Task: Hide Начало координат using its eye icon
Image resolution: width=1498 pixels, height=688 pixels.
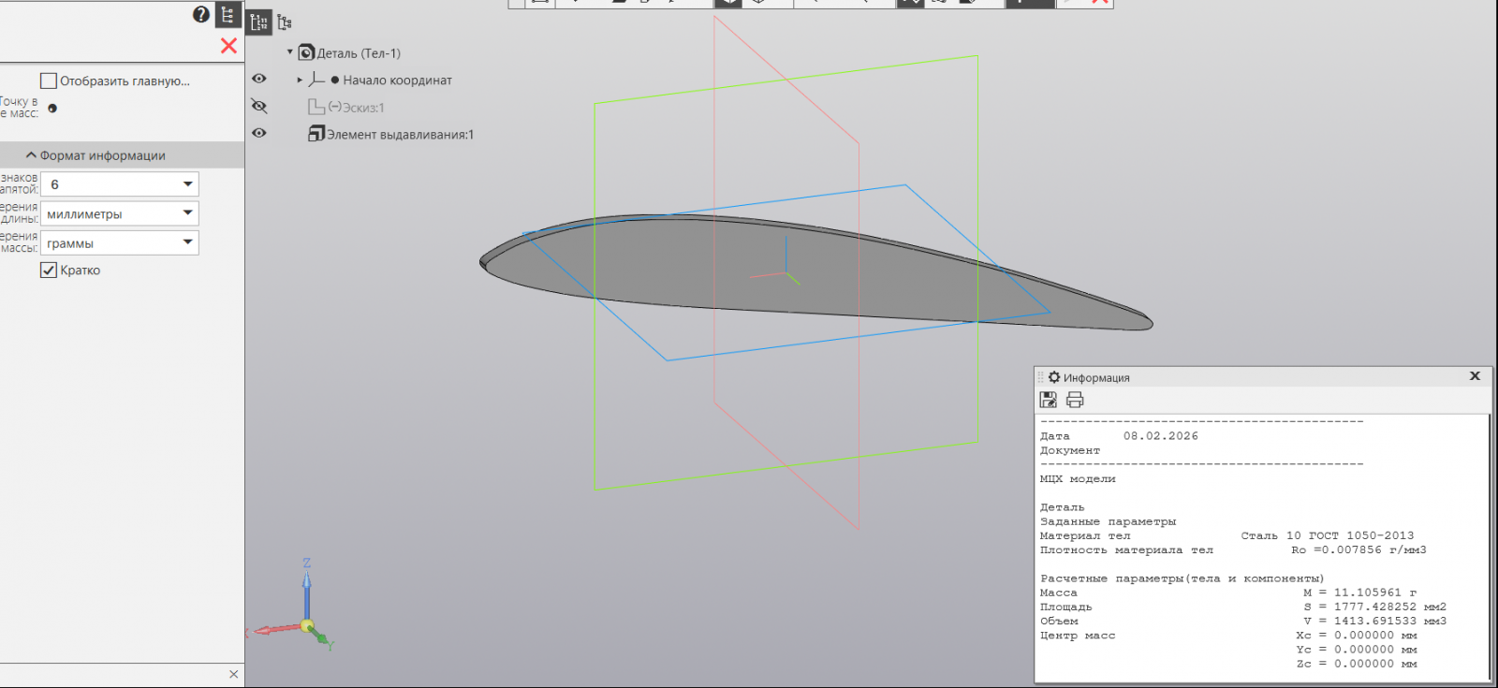Action: pyautogui.click(x=259, y=79)
